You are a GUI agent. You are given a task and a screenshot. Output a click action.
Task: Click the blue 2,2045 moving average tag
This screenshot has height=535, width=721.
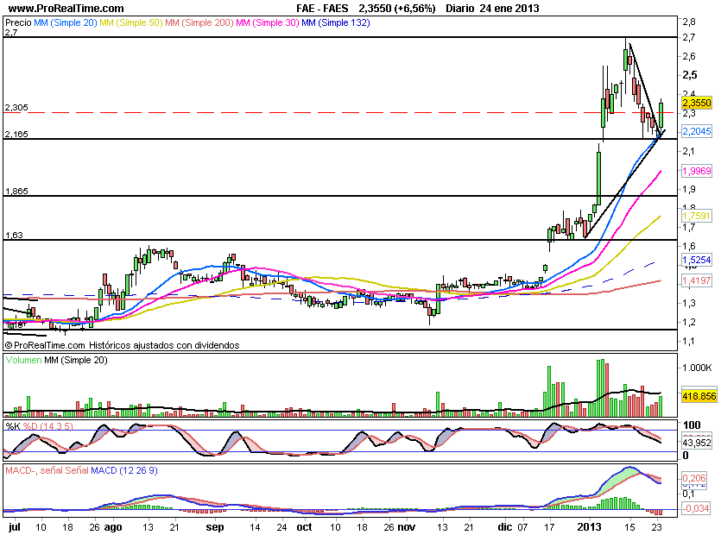(696, 131)
